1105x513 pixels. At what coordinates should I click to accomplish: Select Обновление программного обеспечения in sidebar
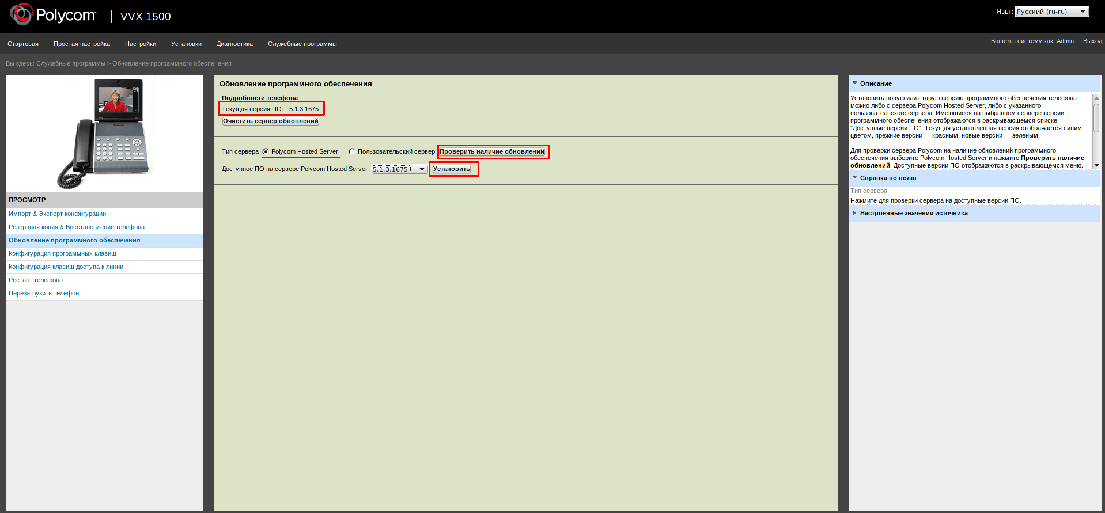(74, 240)
